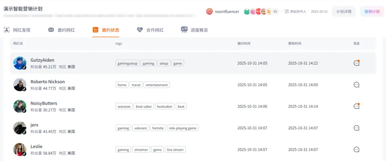Image resolution: width=386 pixels, height=161 pixels.
Task: Click the streamer tag
Action: pyautogui.click(x=141, y=149)
